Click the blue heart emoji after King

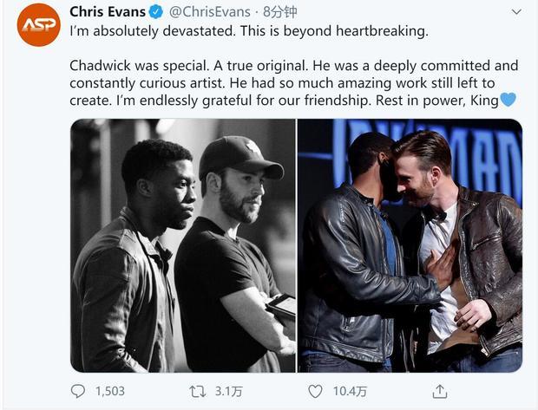coord(508,100)
